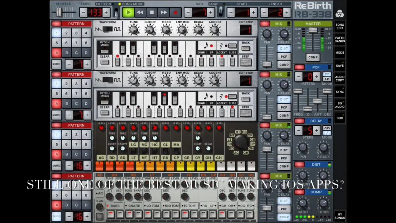The width and height of the screenshot is (396, 223).
Task: Fast forward the song position
Action: click(164, 12)
